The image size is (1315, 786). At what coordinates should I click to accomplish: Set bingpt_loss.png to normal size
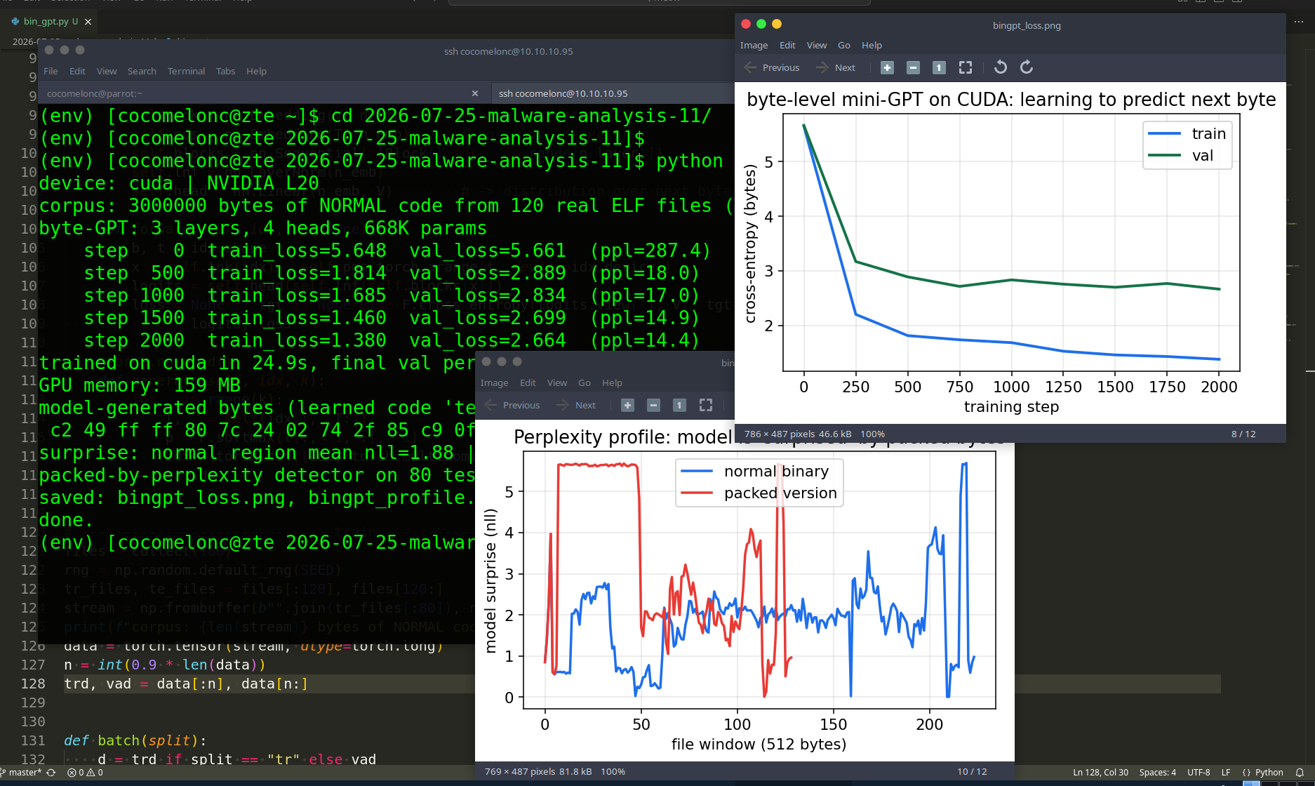point(939,67)
